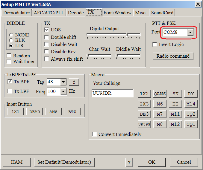Open the COM8 Port dropdown
The image size is (203, 170).
click(x=190, y=32)
